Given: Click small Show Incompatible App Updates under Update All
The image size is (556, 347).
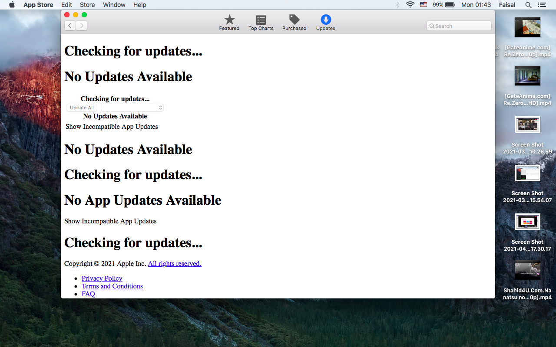Looking at the screenshot, I should (112, 127).
